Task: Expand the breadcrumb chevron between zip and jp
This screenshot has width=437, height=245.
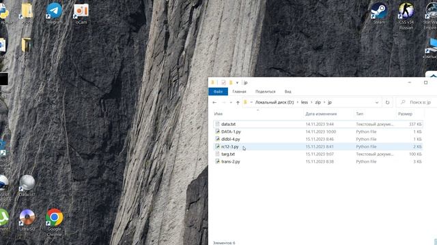Action: point(324,103)
